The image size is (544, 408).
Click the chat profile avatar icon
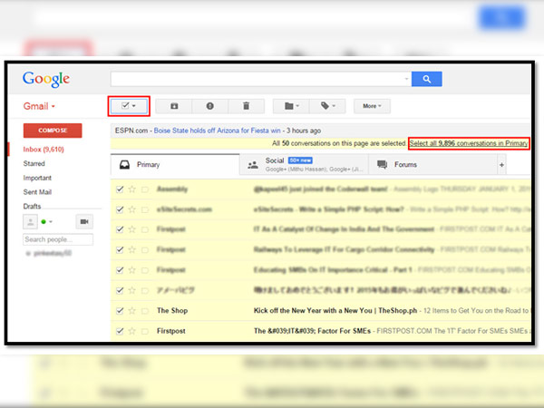click(x=30, y=222)
